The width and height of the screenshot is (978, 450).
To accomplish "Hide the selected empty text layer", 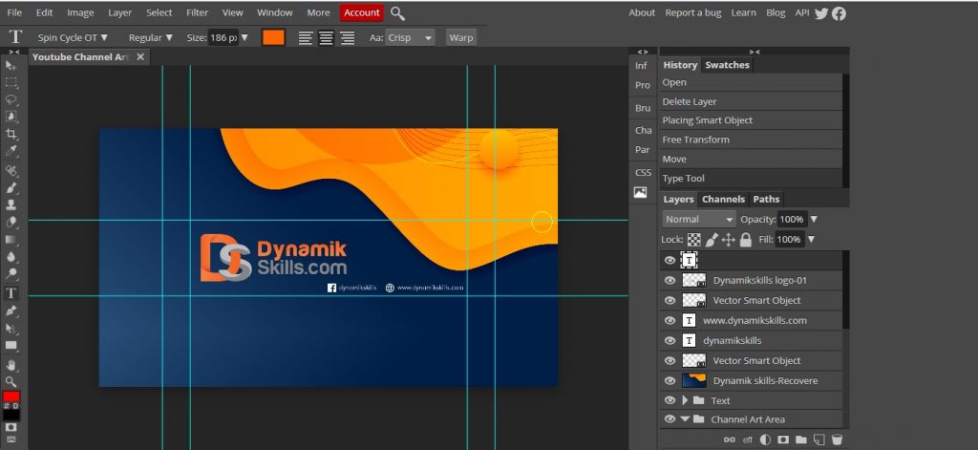I will point(670,260).
